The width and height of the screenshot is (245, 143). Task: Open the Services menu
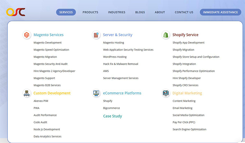click(66, 12)
